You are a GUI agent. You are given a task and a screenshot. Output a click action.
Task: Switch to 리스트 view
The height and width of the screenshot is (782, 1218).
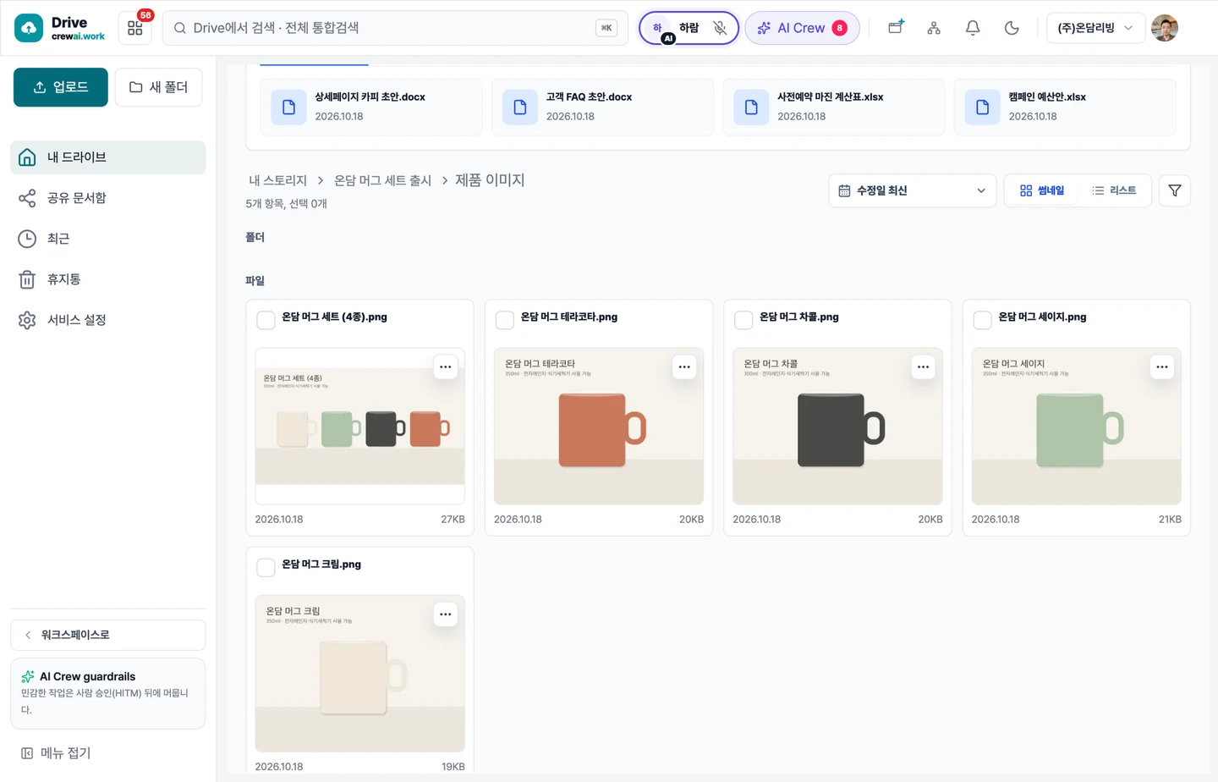click(x=1114, y=190)
